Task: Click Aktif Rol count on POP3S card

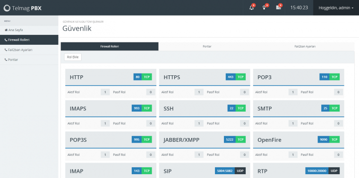Action: point(105,155)
